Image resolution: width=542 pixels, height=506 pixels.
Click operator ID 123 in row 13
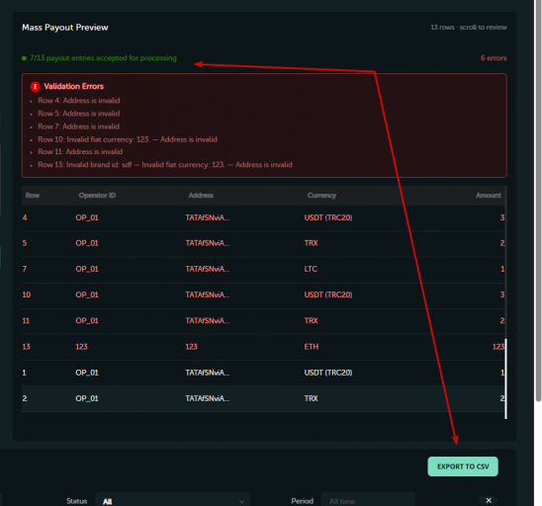[81, 347]
